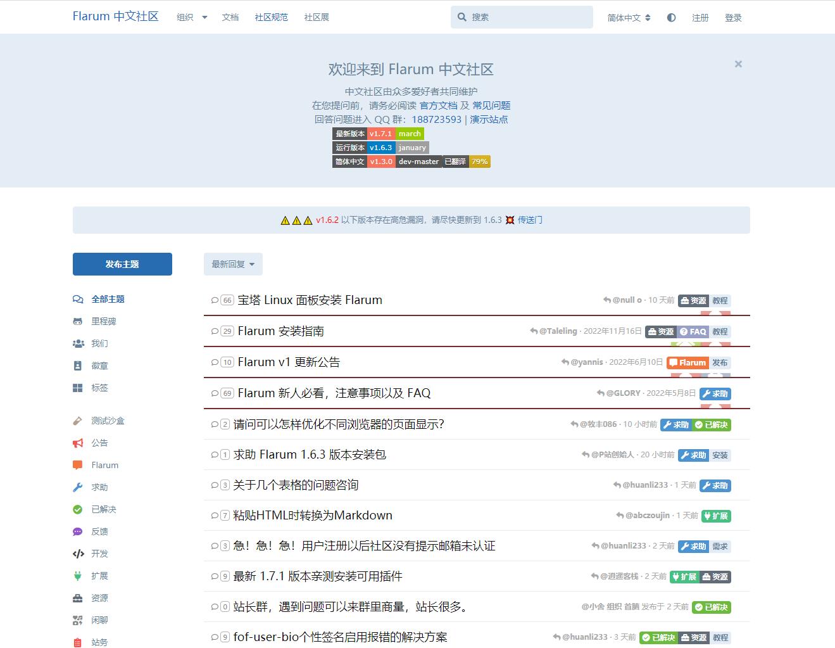Click 安装 tag on 1.6.3 版本安装包 row
The height and width of the screenshot is (648, 835).
click(720, 455)
